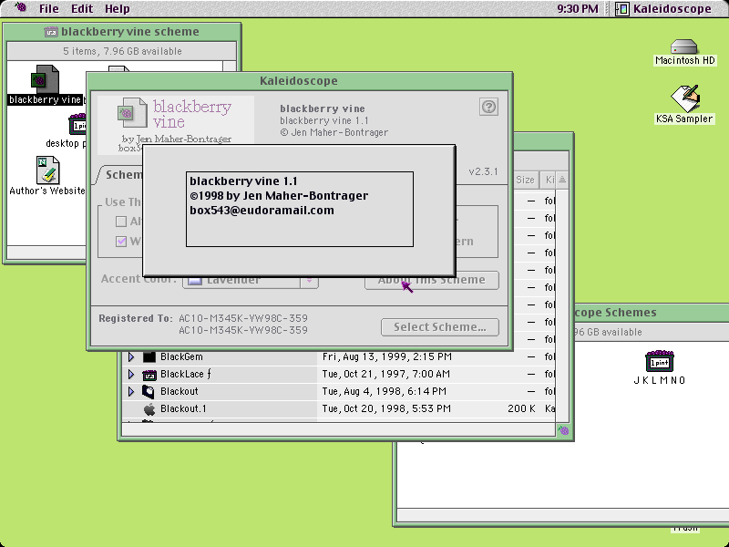
Task: Click the Kaleidoscope app icon in menu bar
Action: [621, 9]
